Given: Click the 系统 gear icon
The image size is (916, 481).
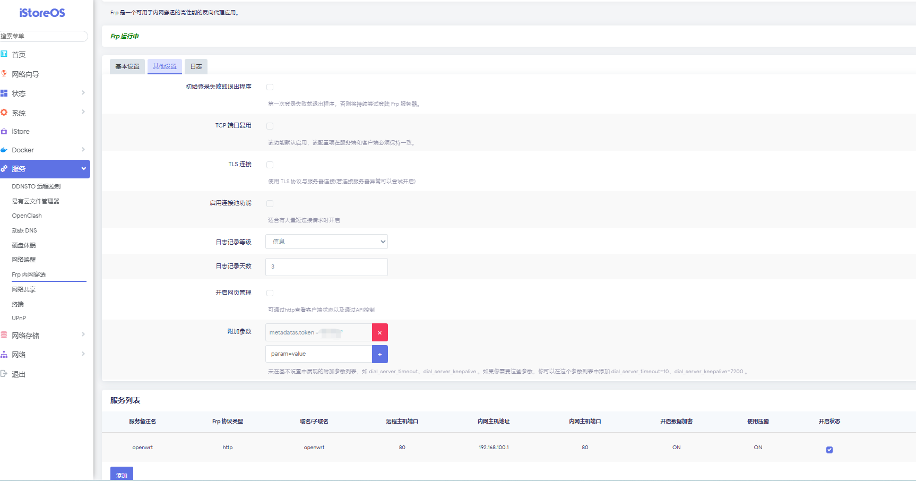Looking at the screenshot, I should tap(4, 113).
